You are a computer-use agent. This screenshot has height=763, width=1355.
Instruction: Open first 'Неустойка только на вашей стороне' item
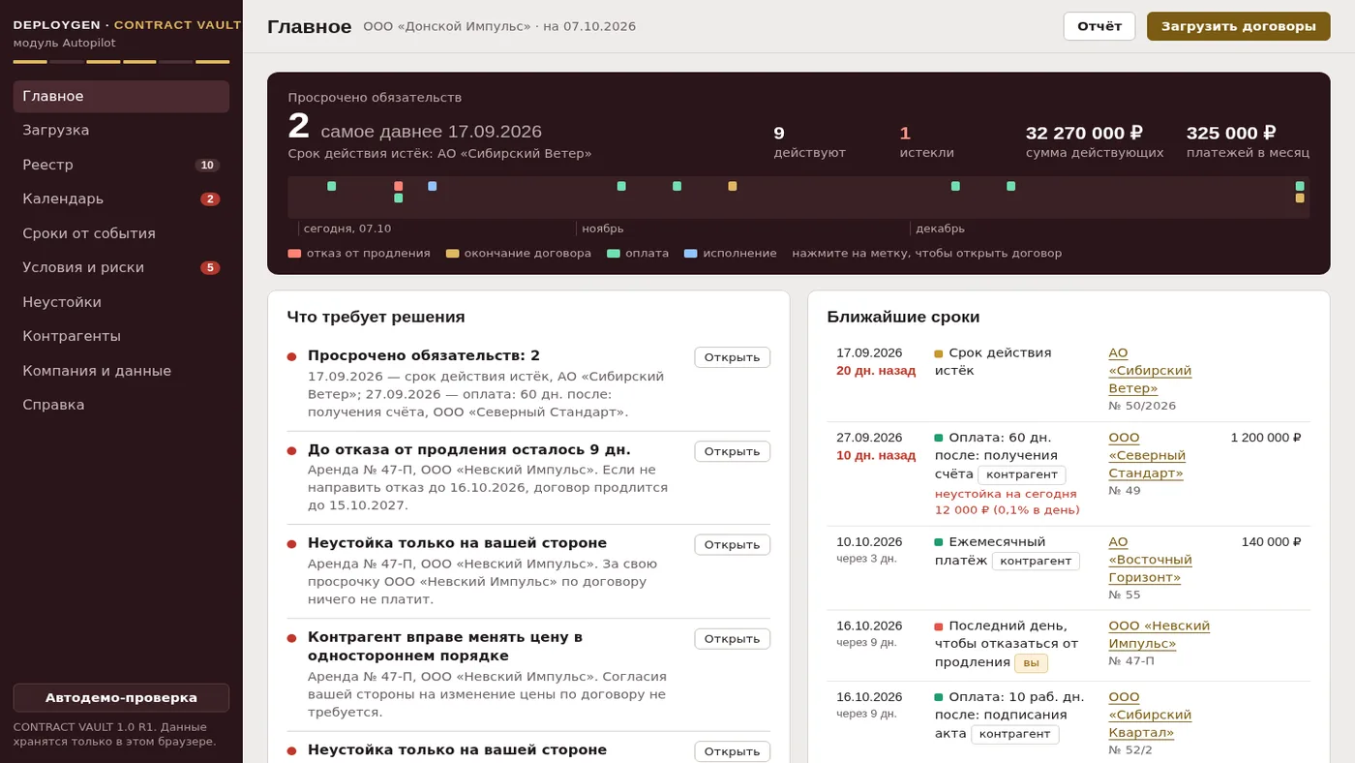point(732,545)
